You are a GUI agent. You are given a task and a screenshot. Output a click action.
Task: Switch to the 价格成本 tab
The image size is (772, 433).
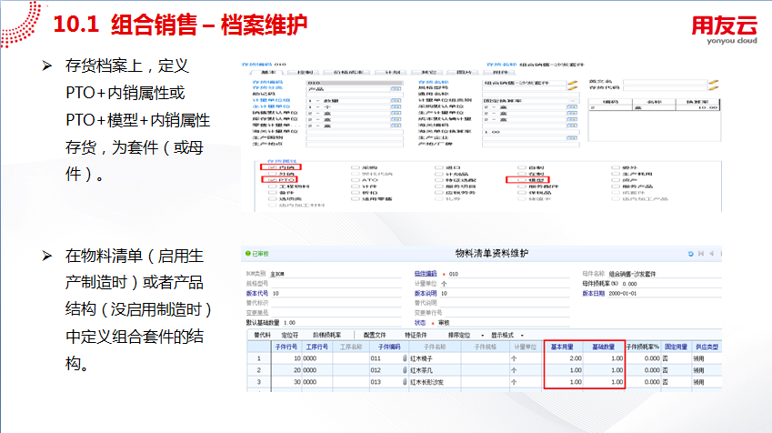coord(347,73)
